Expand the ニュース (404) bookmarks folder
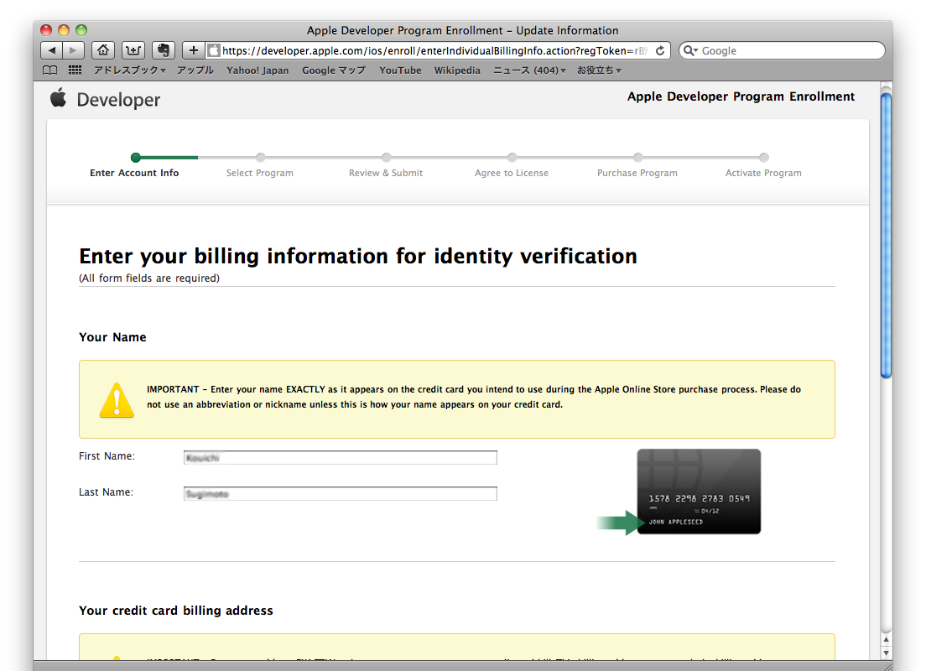Image resolution: width=926 pixels, height=671 pixels. (x=528, y=70)
